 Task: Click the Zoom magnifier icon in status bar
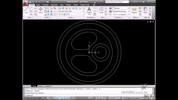click(99, 98)
